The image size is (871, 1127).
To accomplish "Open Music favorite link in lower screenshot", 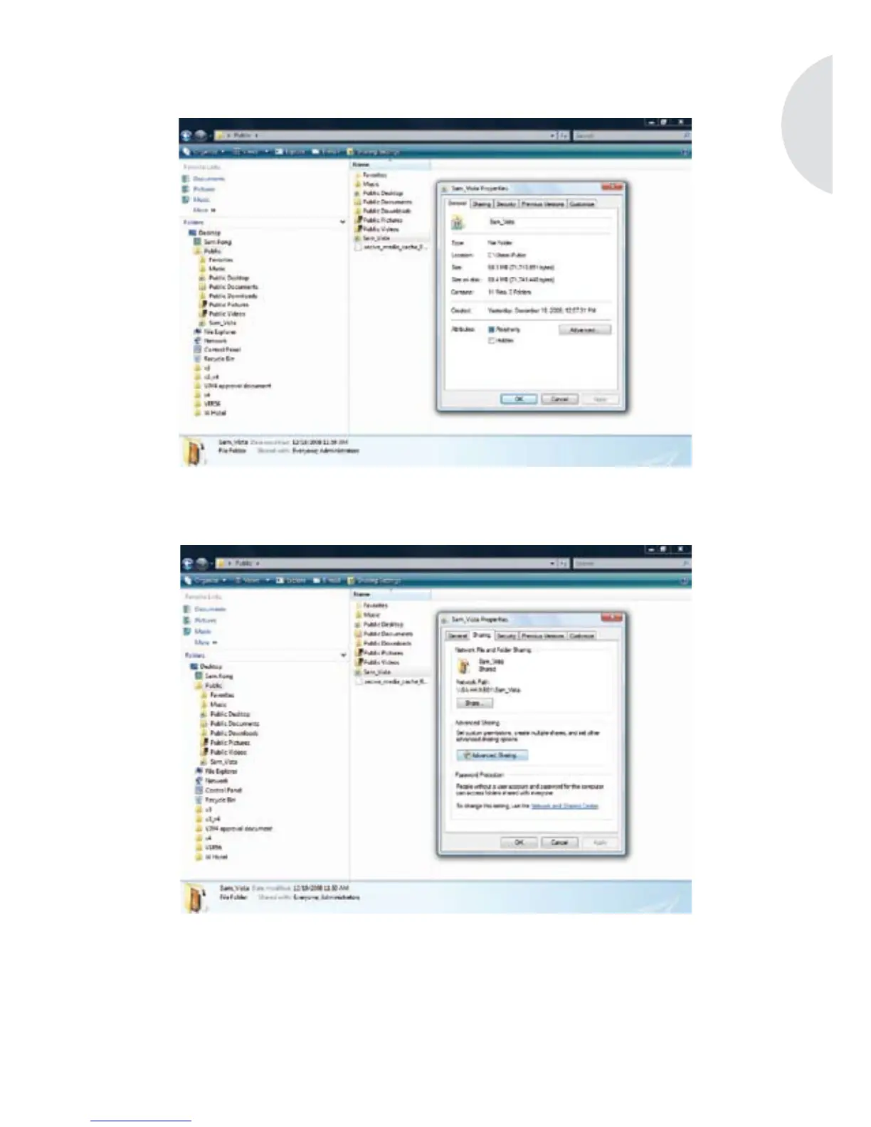I will [203, 631].
